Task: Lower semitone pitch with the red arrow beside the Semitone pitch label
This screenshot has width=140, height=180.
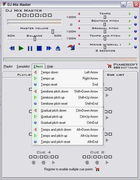Action: (x=79, y=21)
